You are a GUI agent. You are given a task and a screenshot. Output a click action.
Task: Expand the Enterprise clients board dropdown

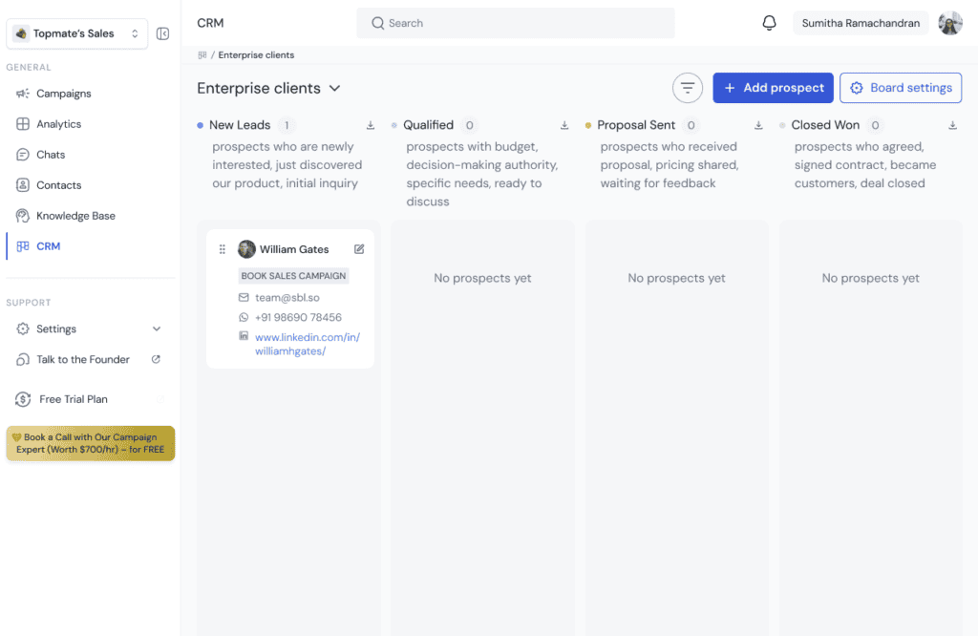(335, 88)
